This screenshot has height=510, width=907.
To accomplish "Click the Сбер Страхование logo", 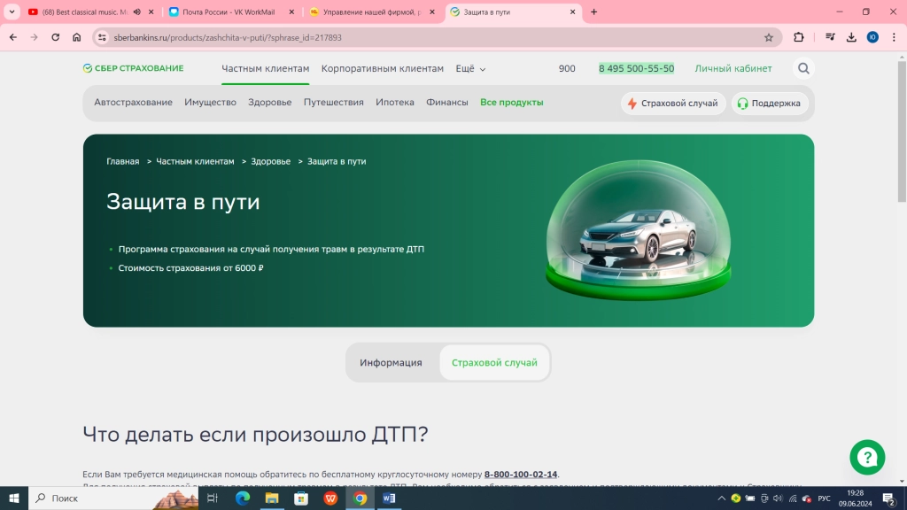I will point(134,68).
